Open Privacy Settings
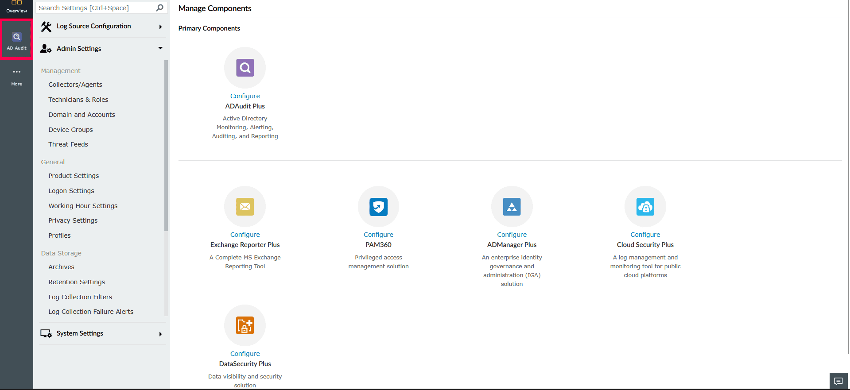The image size is (850, 390). [73, 220]
